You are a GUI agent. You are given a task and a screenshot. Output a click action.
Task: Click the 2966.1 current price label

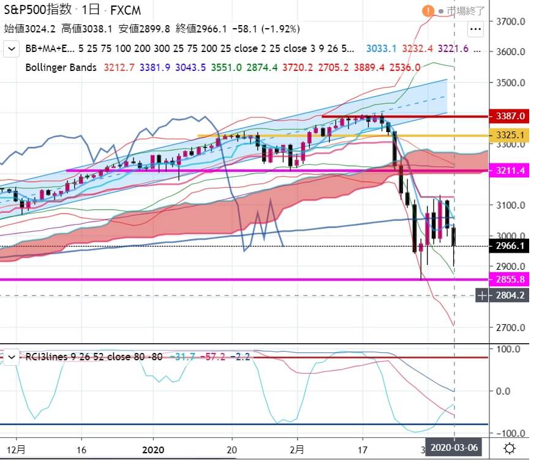tap(510, 246)
